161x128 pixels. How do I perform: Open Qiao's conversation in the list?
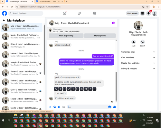[22, 91]
